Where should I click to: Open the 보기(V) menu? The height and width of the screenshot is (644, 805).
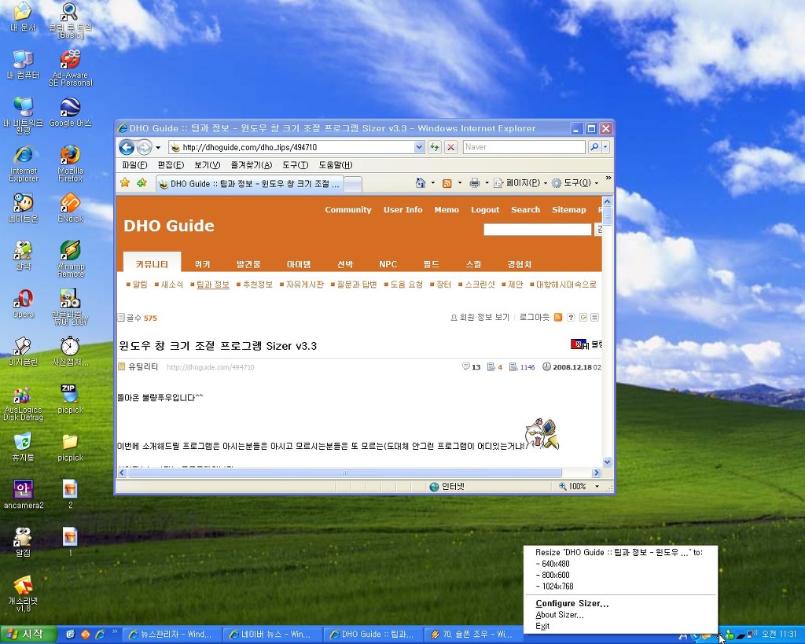[207, 165]
